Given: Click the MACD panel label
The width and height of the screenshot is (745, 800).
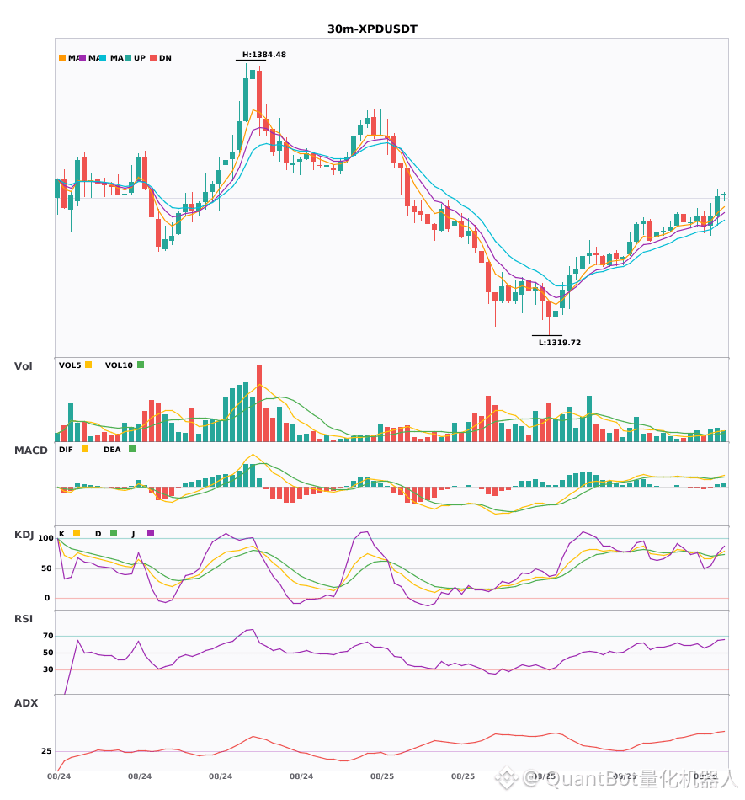Looking at the screenshot, I should (31, 451).
